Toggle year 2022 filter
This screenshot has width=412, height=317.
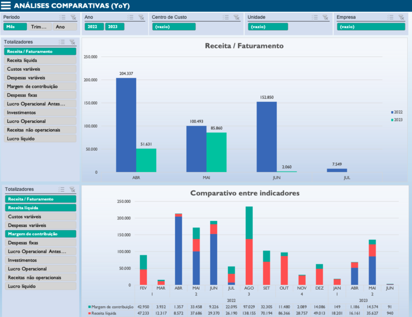(x=94, y=27)
